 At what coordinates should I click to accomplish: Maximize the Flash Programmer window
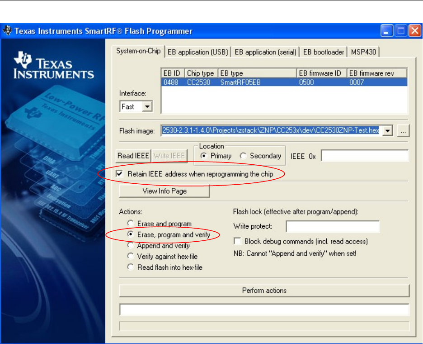tap(400, 31)
